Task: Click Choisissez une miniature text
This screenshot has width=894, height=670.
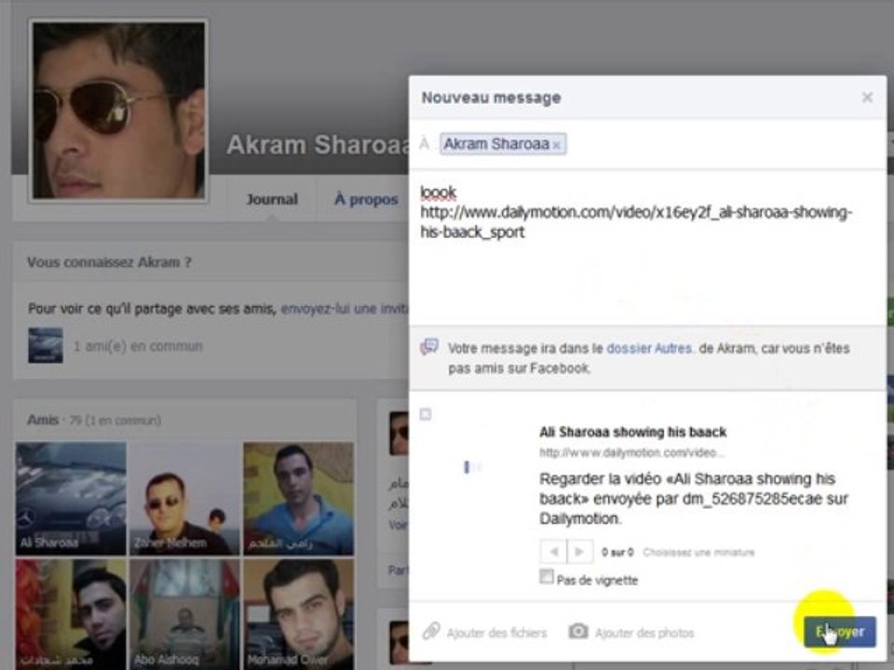Action: [x=698, y=552]
